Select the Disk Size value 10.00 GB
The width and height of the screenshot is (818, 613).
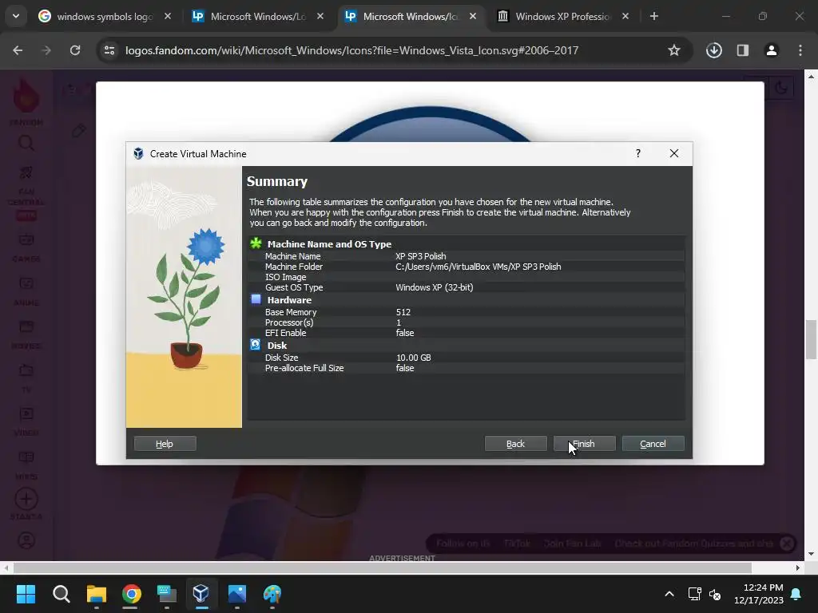pos(413,358)
